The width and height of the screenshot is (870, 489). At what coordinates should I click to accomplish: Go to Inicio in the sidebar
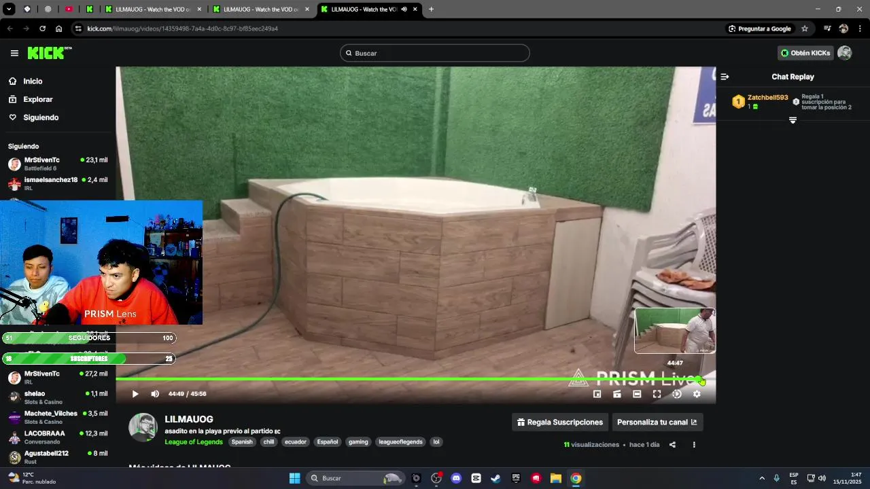point(33,81)
